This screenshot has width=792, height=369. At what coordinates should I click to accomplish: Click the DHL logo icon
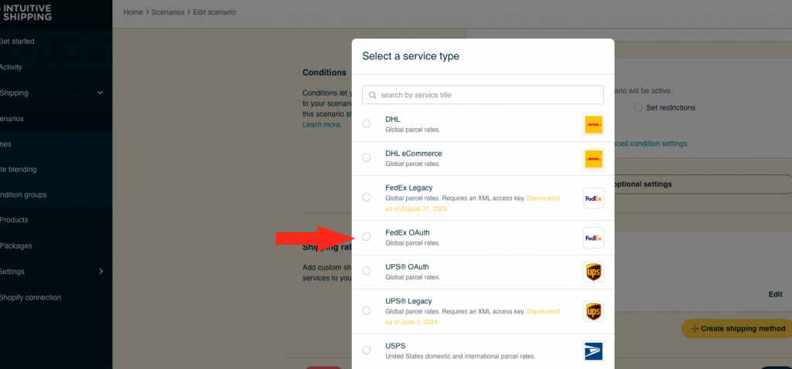(593, 124)
